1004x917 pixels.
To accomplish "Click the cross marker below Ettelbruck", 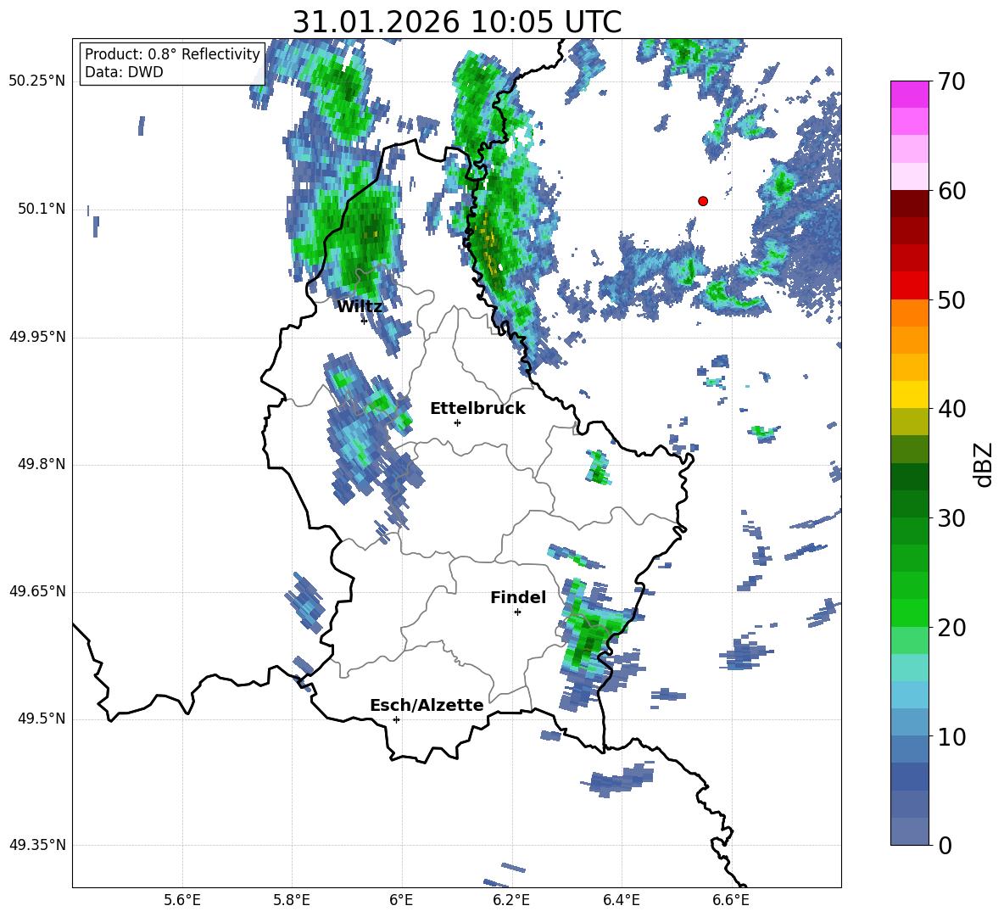I will click(x=457, y=422).
